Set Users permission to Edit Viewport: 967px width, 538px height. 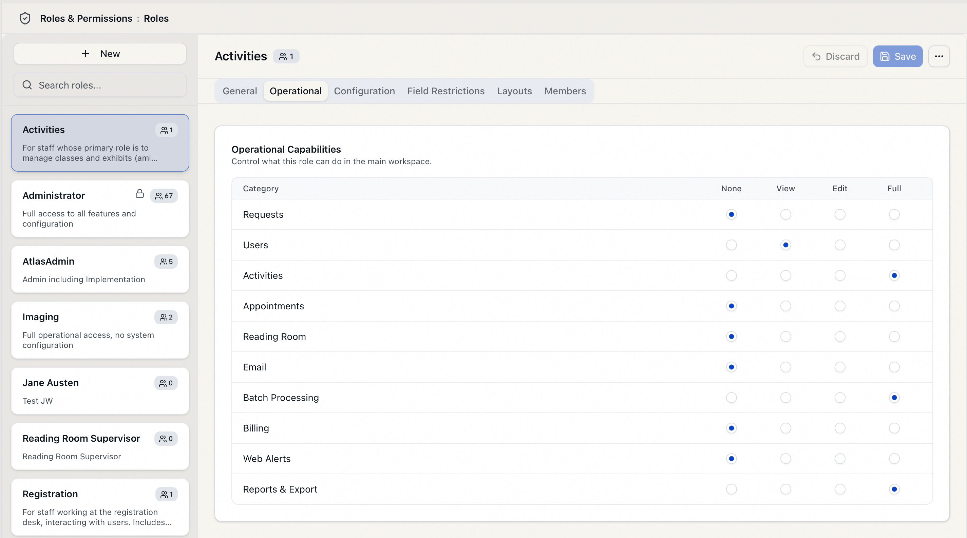point(840,245)
